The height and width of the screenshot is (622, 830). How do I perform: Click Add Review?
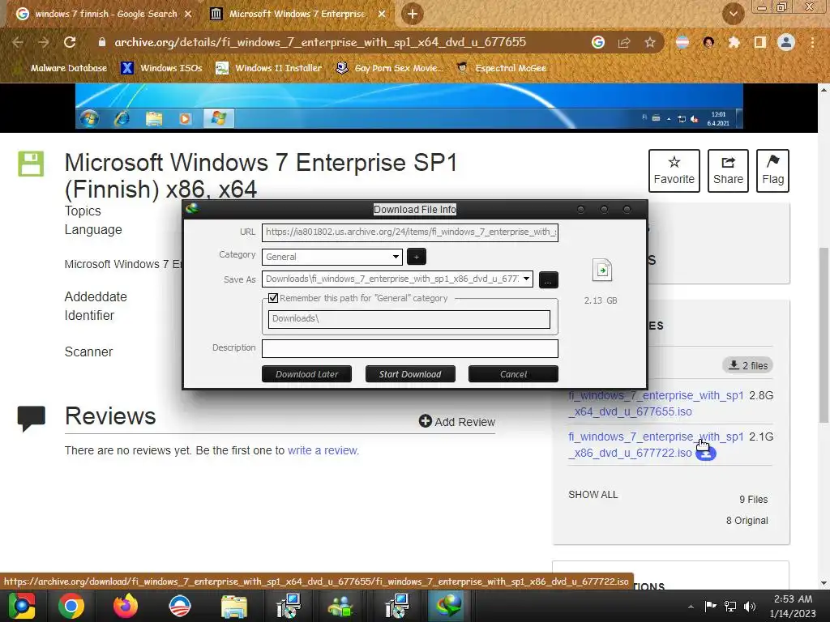click(457, 421)
